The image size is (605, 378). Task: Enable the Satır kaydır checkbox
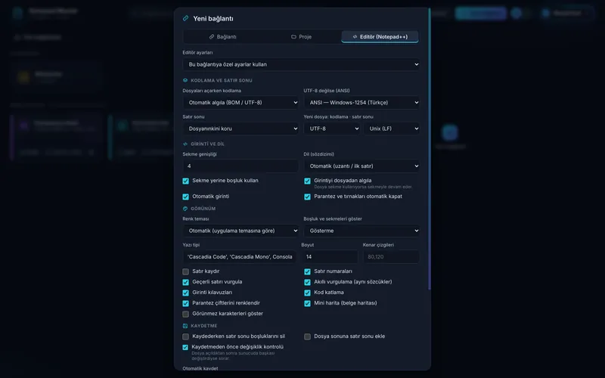tap(185, 271)
